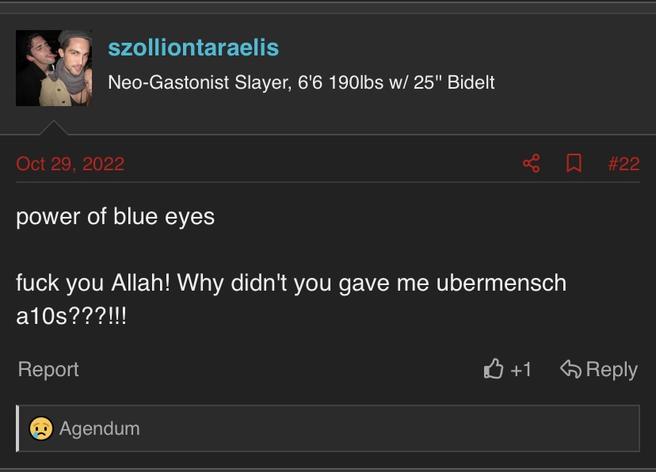Click the user title under the username
The image size is (656, 472).
301,82
